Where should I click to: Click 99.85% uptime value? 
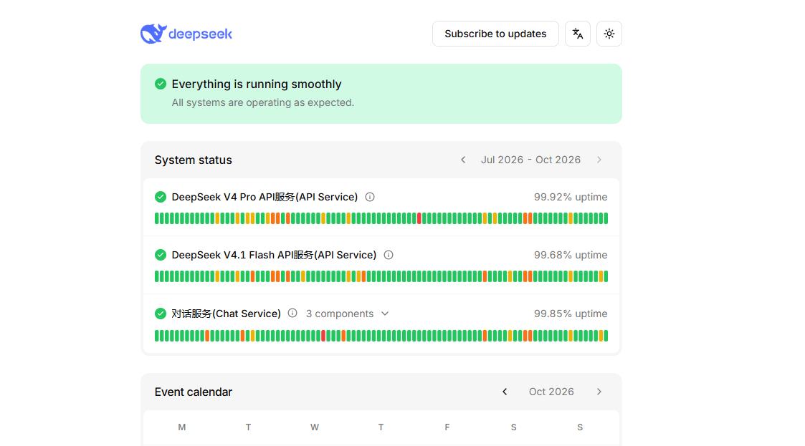[x=571, y=314]
